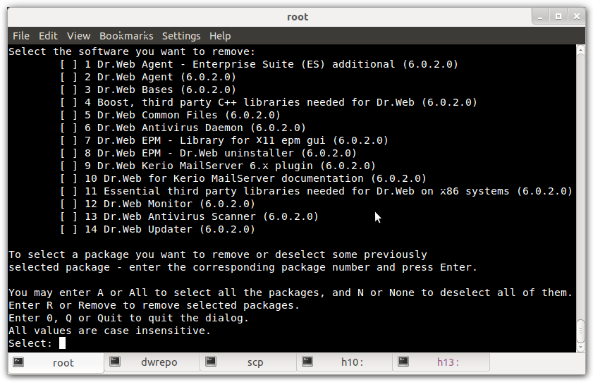
Task: Close the root terminal window
Action: pos(576,17)
